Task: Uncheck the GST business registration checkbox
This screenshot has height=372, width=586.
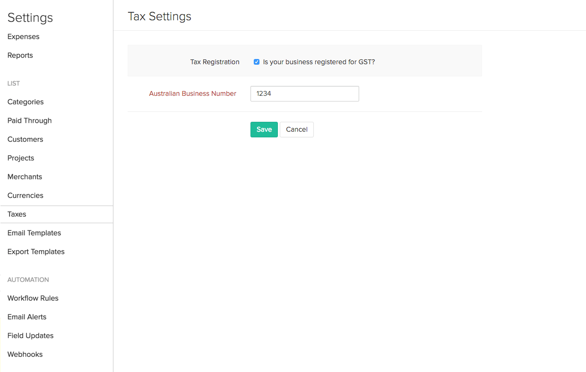Action: [256, 62]
